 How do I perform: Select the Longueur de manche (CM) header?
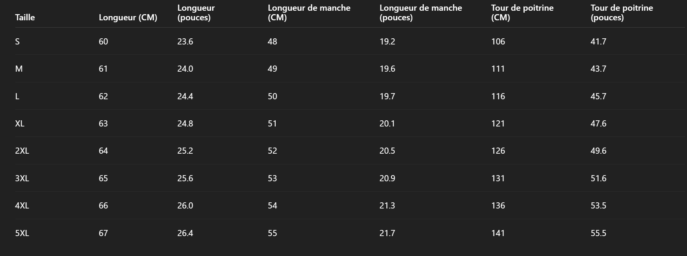[x=309, y=13]
